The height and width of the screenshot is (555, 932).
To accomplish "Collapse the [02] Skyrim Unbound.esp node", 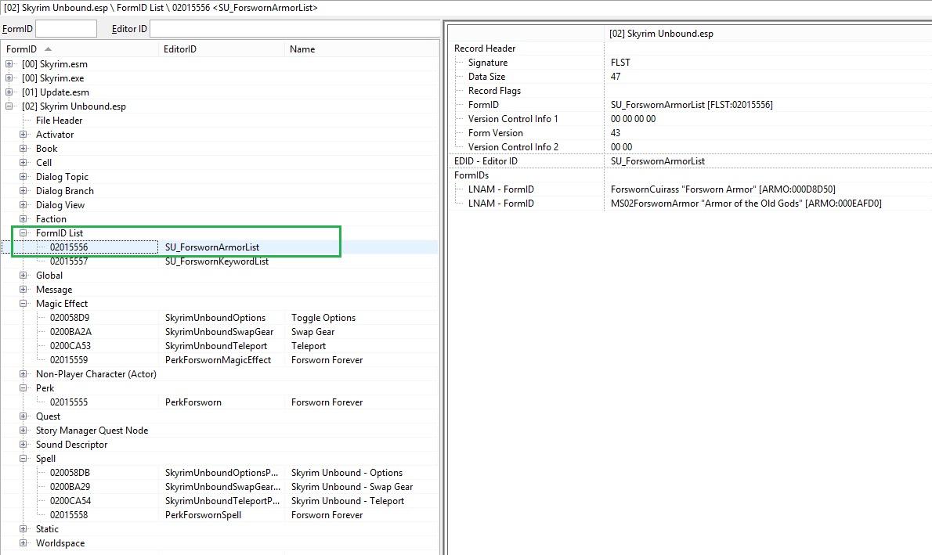I will click(x=9, y=106).
